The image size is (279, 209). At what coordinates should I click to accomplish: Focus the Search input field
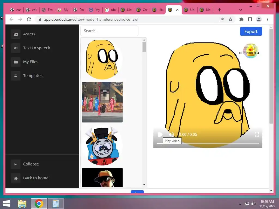110,31
